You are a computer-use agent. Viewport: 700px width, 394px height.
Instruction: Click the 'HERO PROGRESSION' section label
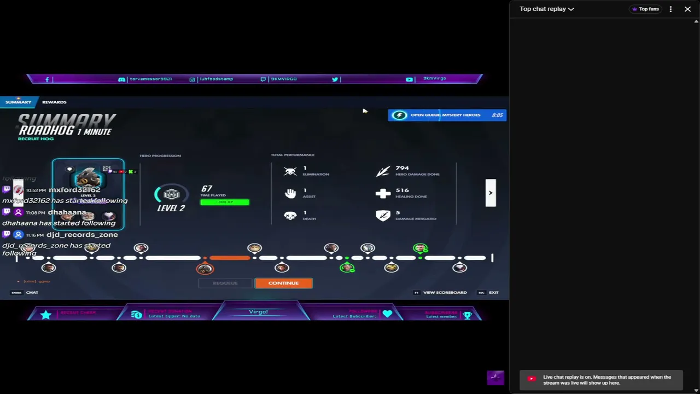160,156
